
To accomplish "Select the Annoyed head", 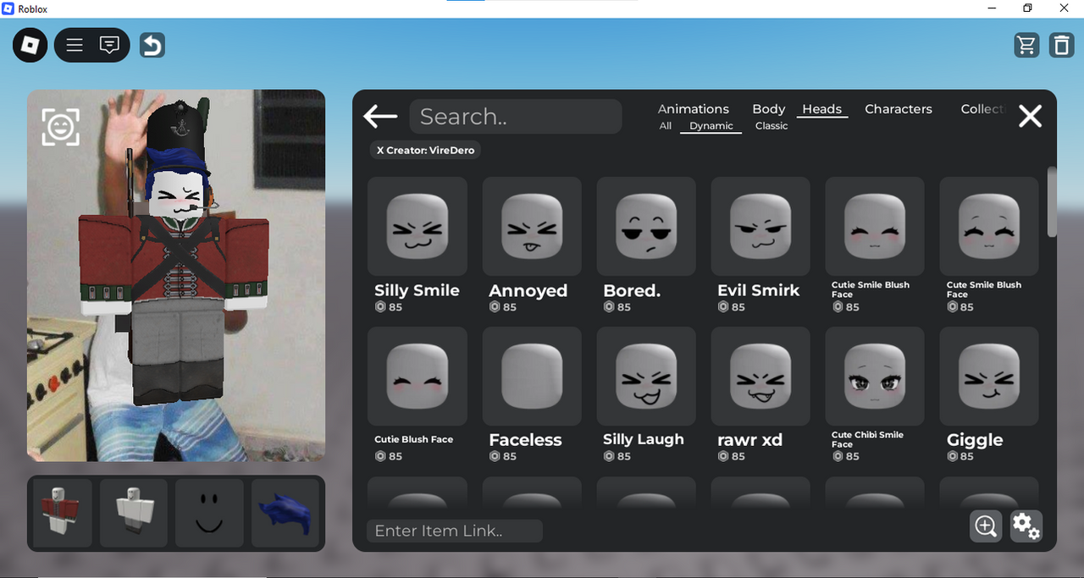I will point(532,227).
